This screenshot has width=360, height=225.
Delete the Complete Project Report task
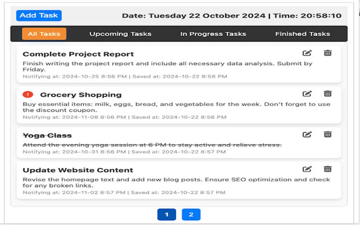click(x=327, y=53)
